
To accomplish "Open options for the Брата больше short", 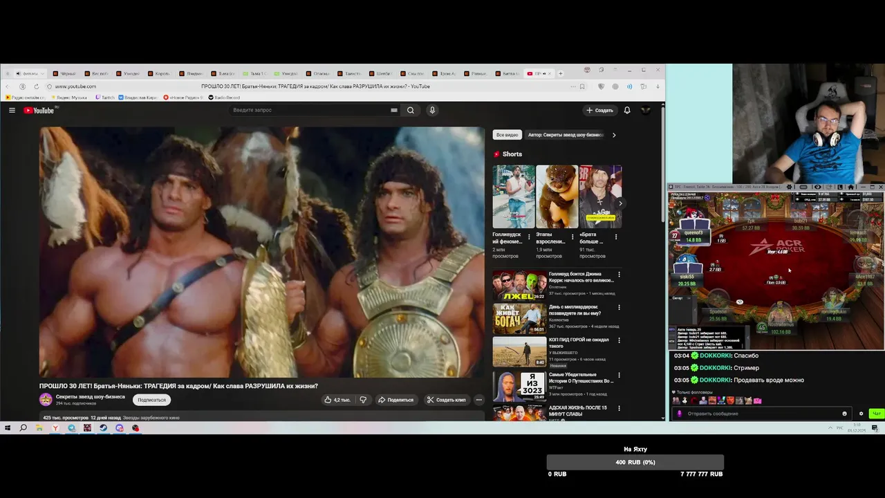I will 616,237.
